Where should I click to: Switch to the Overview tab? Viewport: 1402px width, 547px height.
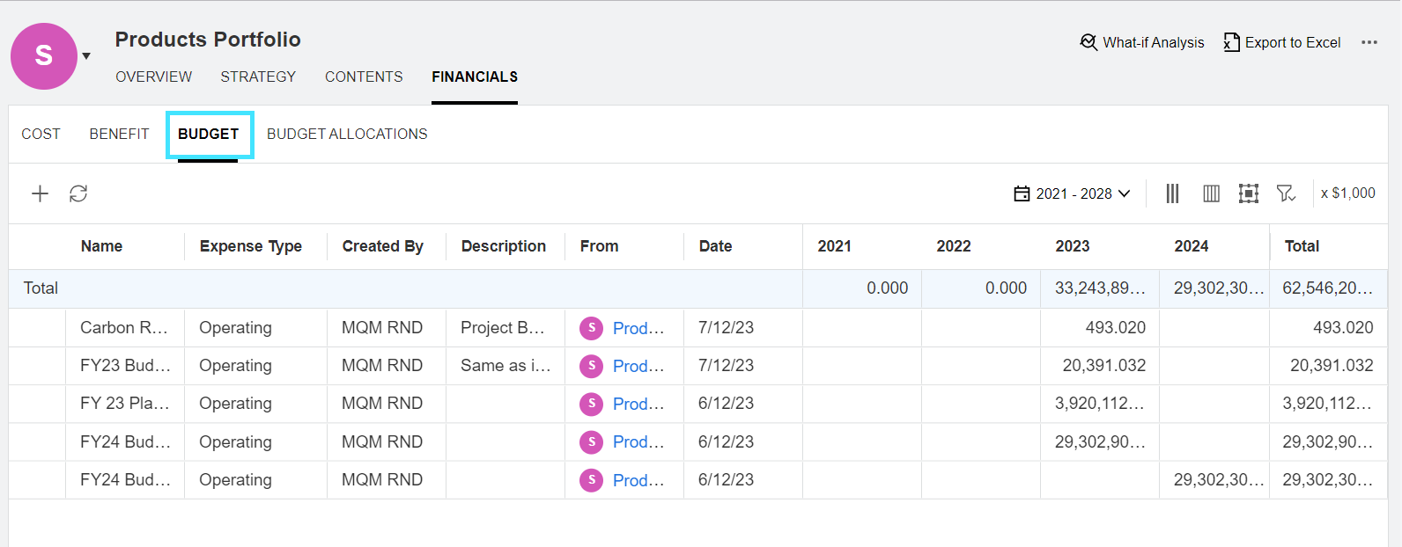click(x=153, y=77)
